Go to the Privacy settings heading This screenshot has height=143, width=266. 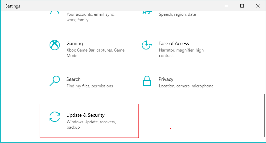(x=166, y=79)
